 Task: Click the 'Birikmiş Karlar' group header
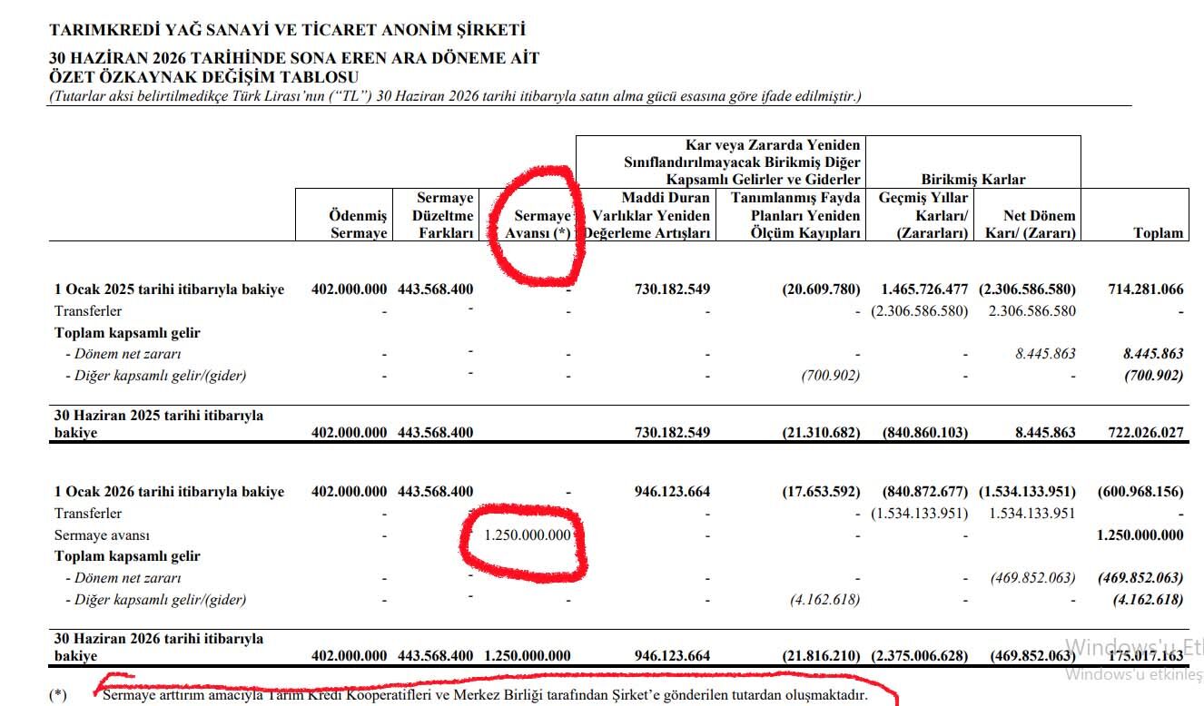click(973, 180)
